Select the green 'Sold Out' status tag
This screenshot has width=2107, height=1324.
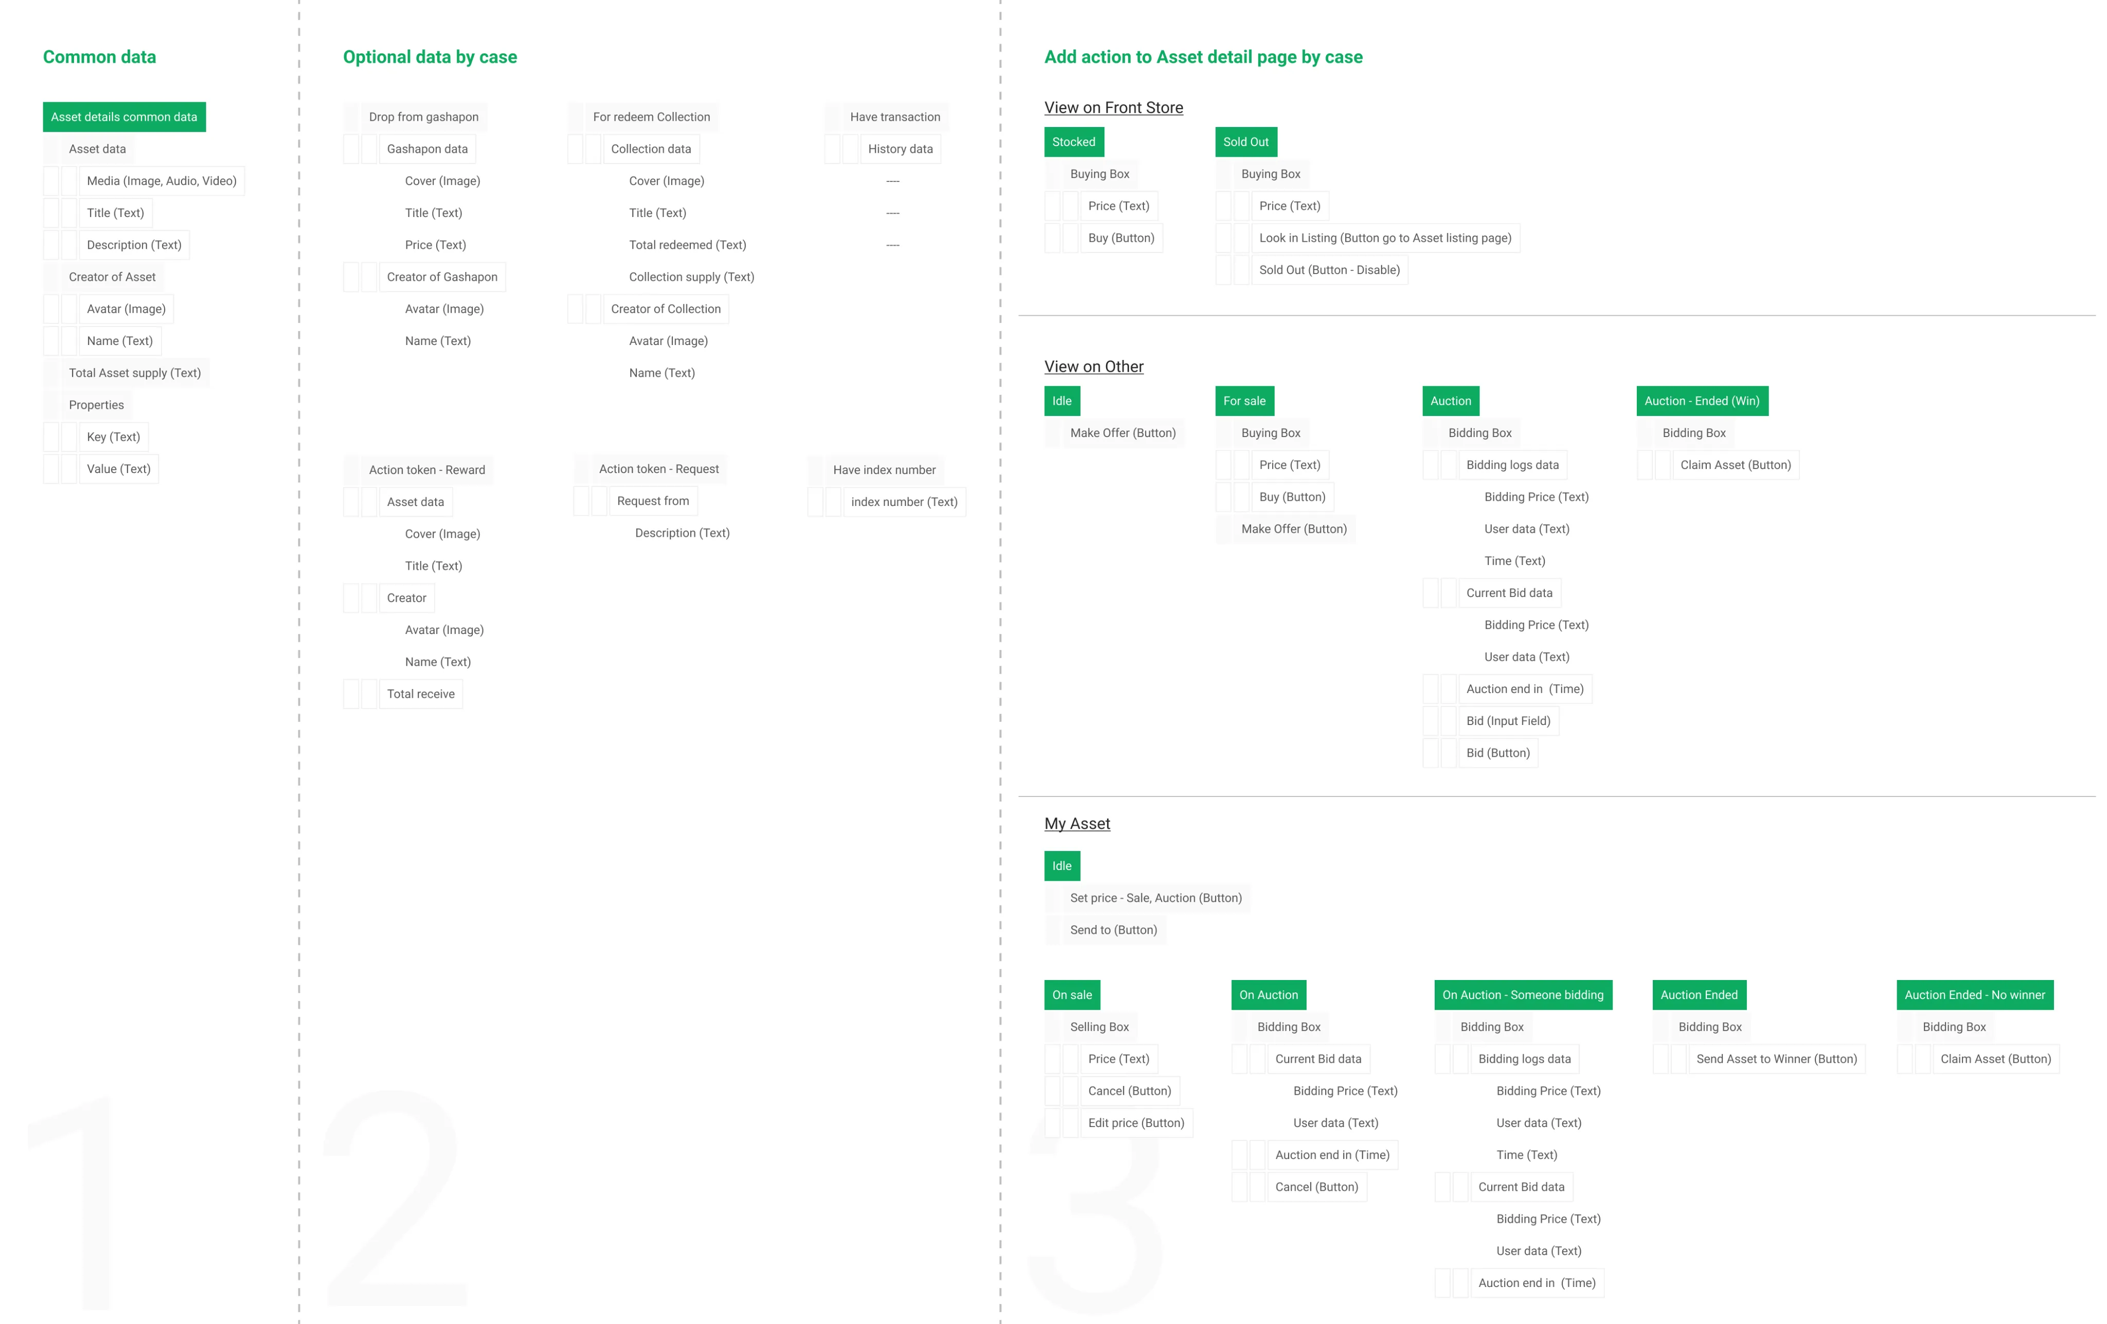(x=1245, y=142)
